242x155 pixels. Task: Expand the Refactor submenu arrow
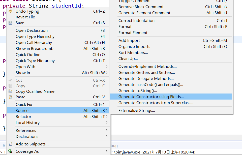coord(107,116)
